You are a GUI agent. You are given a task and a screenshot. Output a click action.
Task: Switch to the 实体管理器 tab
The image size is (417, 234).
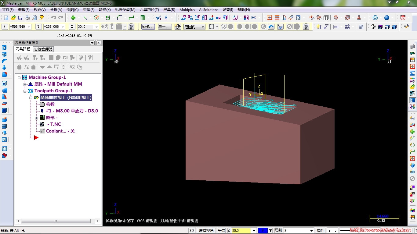coord(43,49)
